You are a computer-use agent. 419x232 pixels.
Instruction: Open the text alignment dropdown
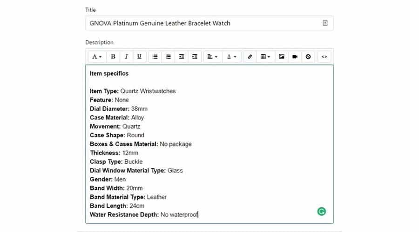coord(212,57)
